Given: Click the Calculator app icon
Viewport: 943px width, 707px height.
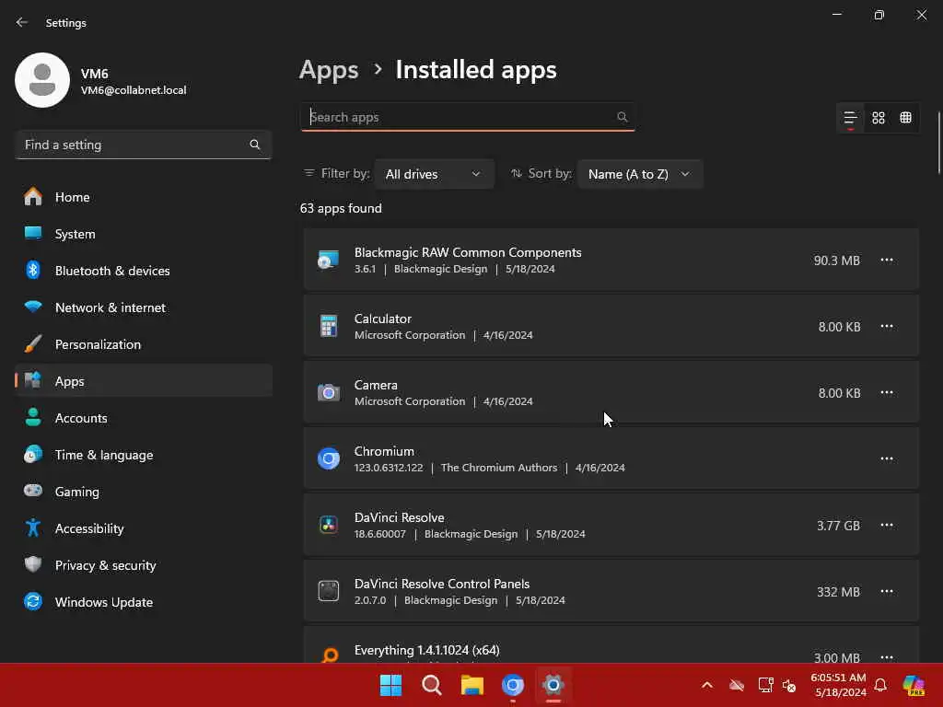Looking at the screenshot, I should coord(329,326).
